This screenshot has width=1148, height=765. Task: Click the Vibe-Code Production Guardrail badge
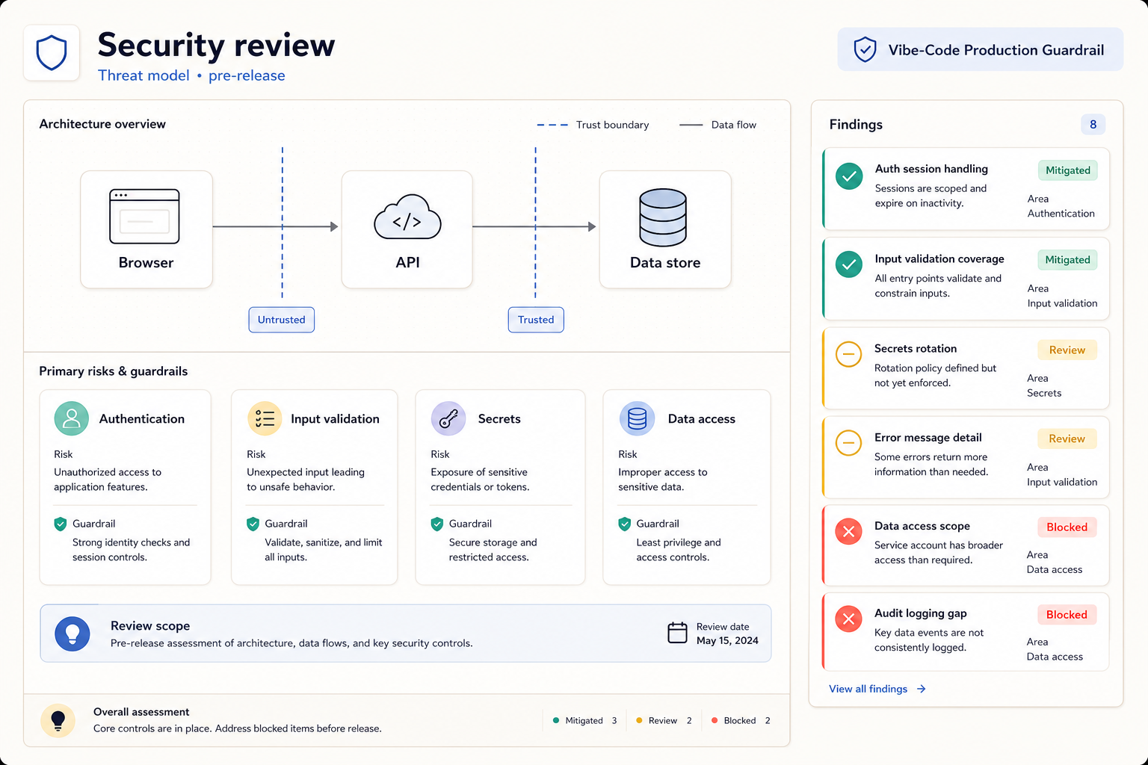[980, 50]
